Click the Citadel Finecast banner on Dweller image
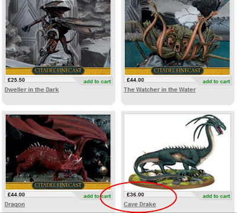 click(58, 71)
